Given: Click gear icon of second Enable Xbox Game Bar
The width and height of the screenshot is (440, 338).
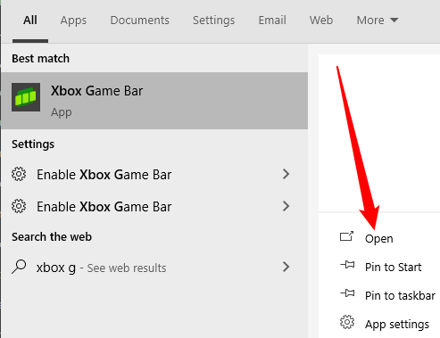Looking at the screenshot, I should tap(19, 206).
